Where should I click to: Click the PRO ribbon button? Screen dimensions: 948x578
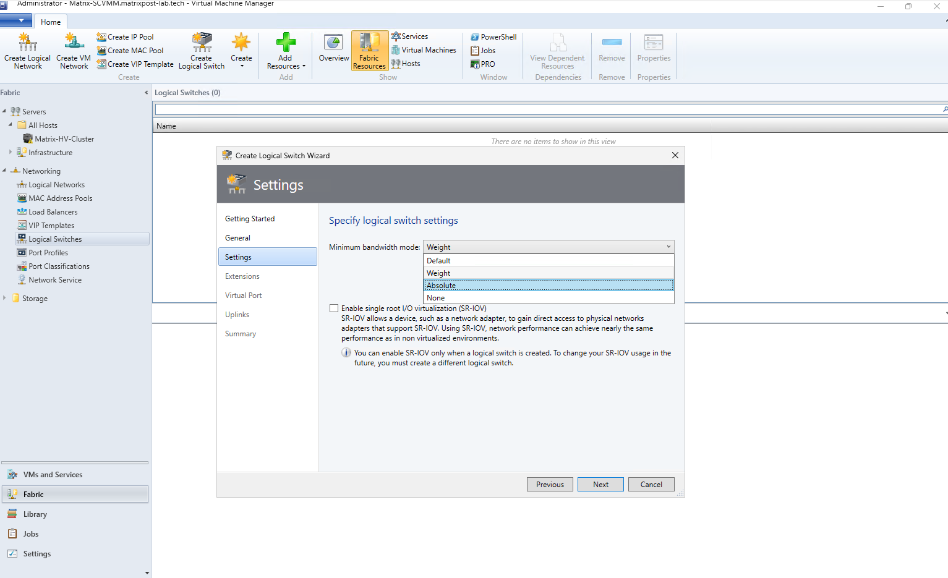point(483,64)
